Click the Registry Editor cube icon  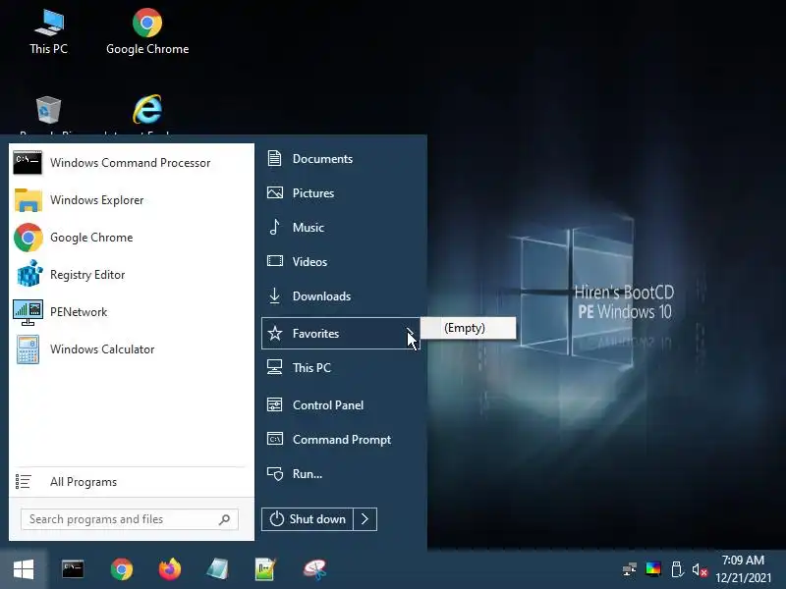click(x=28, y=274)
